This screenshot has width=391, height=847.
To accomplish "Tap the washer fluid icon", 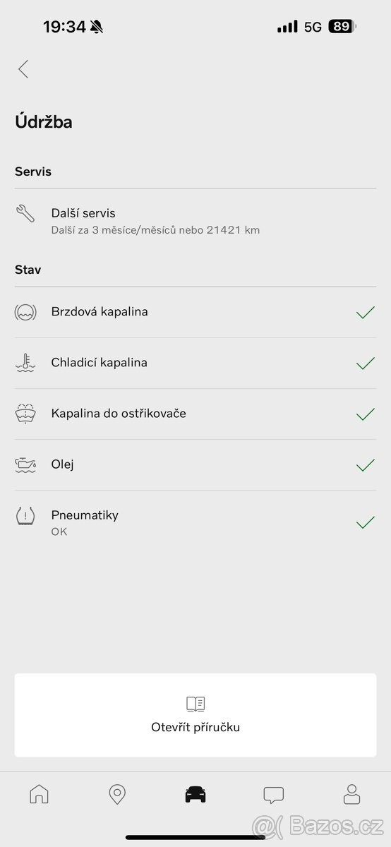I will [25, 414].
